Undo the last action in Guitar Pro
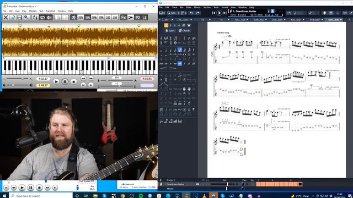353x198 pixels. [191, 13]
